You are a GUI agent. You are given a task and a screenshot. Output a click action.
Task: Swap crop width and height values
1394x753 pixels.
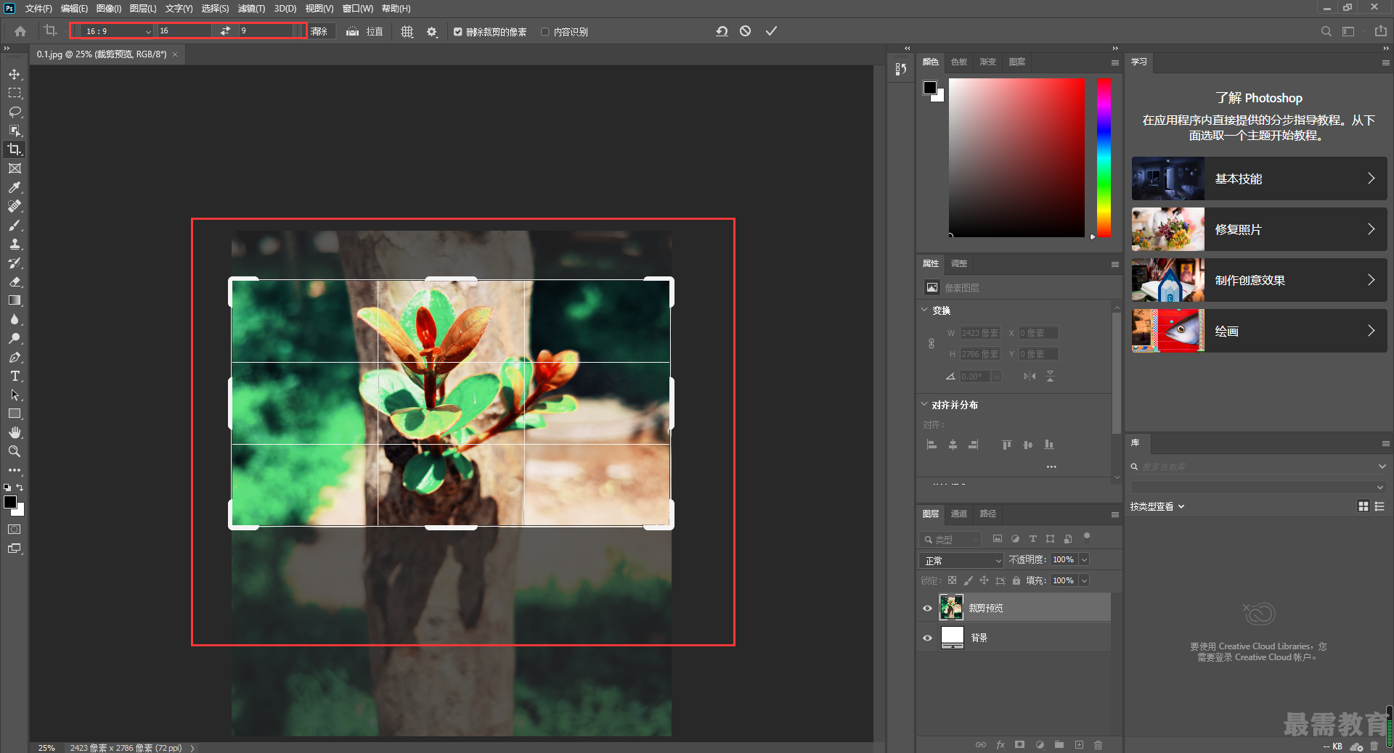coord(225,31)
